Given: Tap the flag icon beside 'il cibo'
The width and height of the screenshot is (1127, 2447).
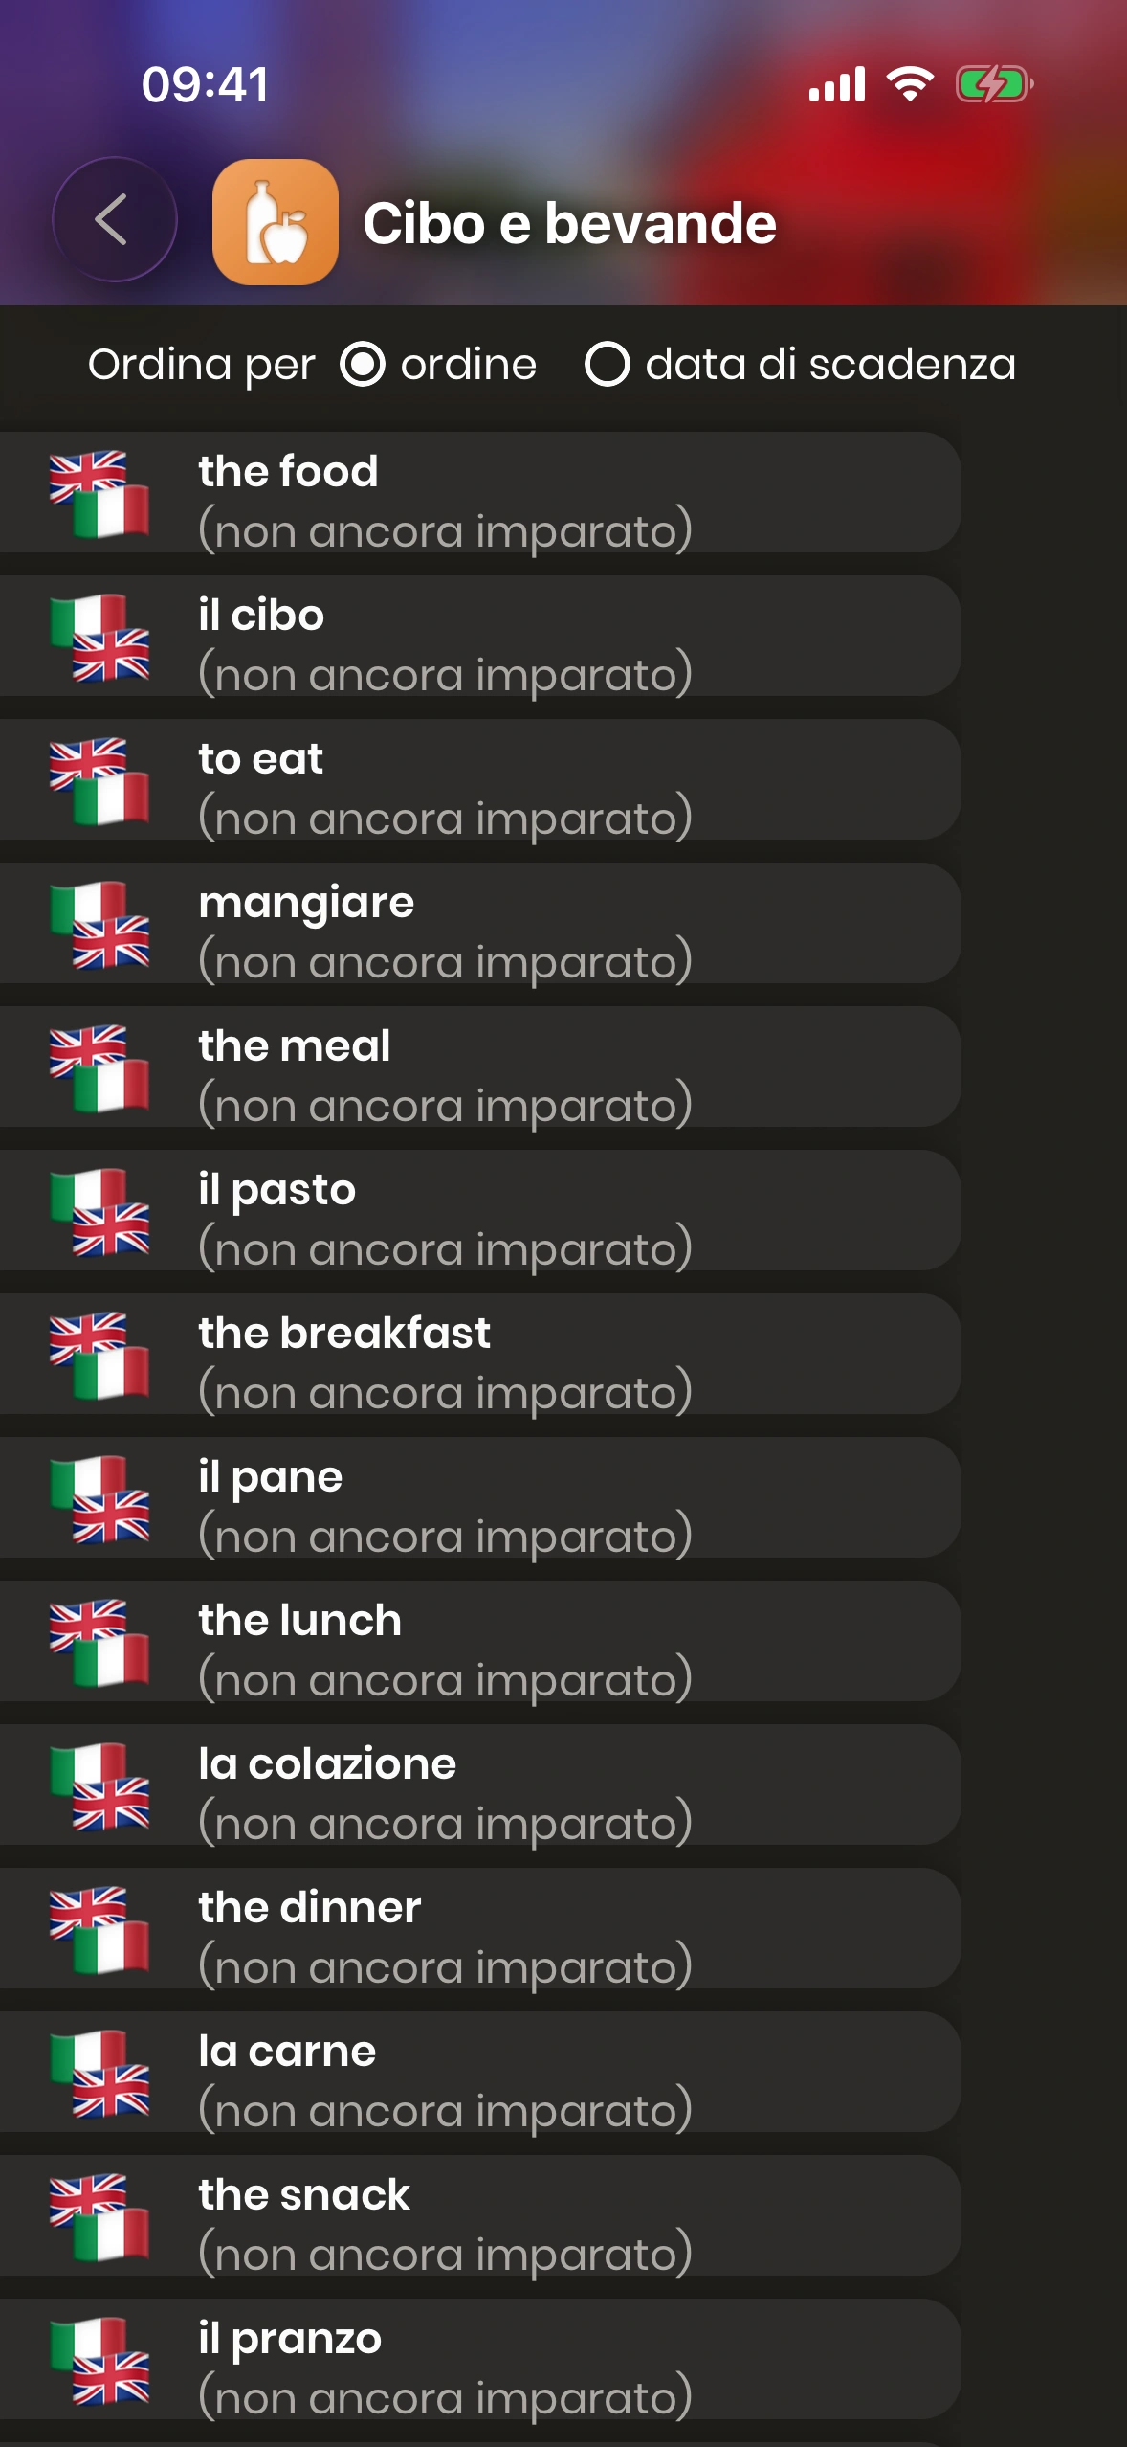Looking at the screenshot, I should [x=99, y=638].
